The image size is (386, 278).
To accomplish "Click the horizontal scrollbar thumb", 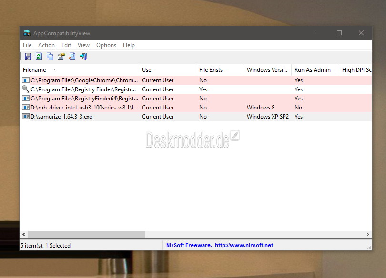I will pyautogui.click(x=87, y=235).
